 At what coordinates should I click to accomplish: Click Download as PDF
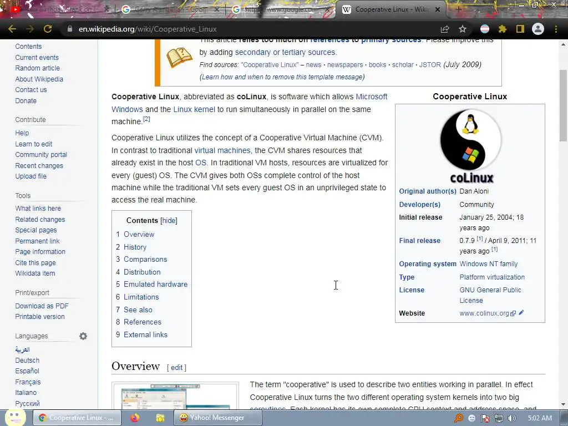(42, 306)
